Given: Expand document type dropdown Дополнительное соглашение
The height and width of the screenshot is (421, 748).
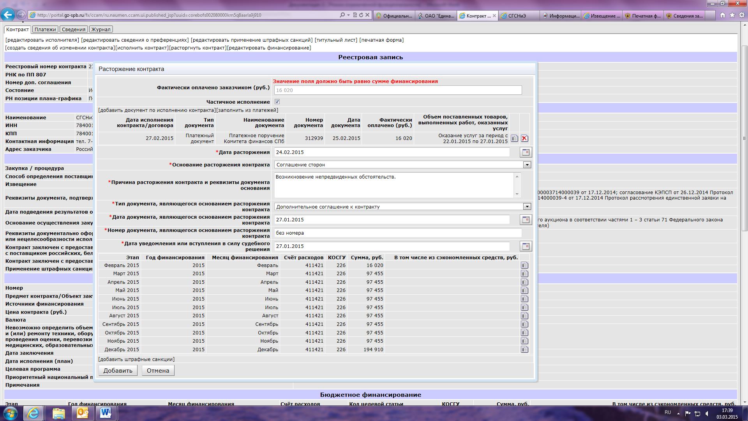Looking at the screenshot, I should (527, 207).
